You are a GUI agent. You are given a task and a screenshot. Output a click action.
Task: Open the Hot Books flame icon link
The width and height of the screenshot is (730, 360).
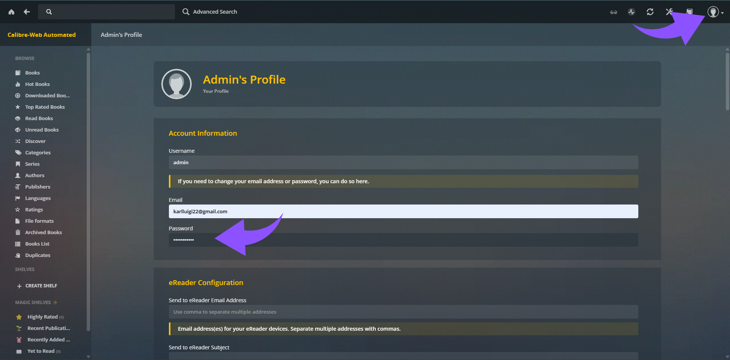coord(18,84)
